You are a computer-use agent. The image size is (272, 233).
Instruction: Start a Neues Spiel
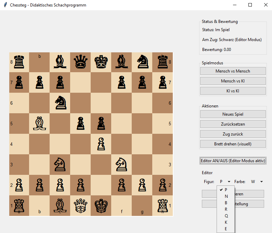233,114
